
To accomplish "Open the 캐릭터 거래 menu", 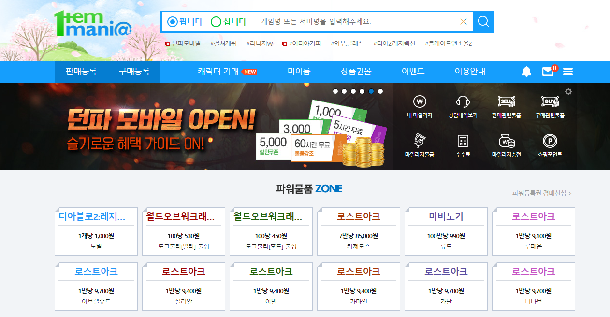I will (218, 72).
